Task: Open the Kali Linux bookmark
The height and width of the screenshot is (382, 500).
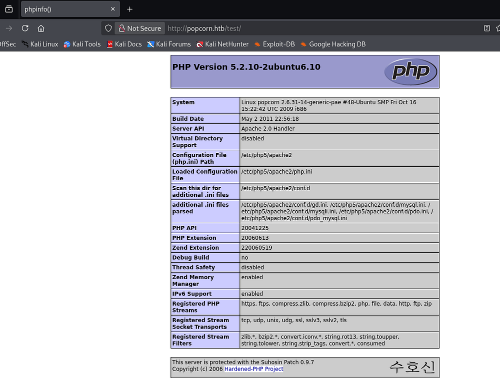Action: [x=40, y=44]
